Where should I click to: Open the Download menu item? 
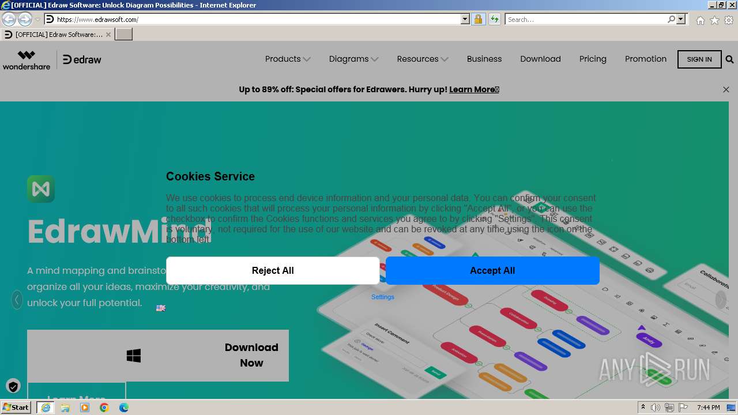point(540,59)
